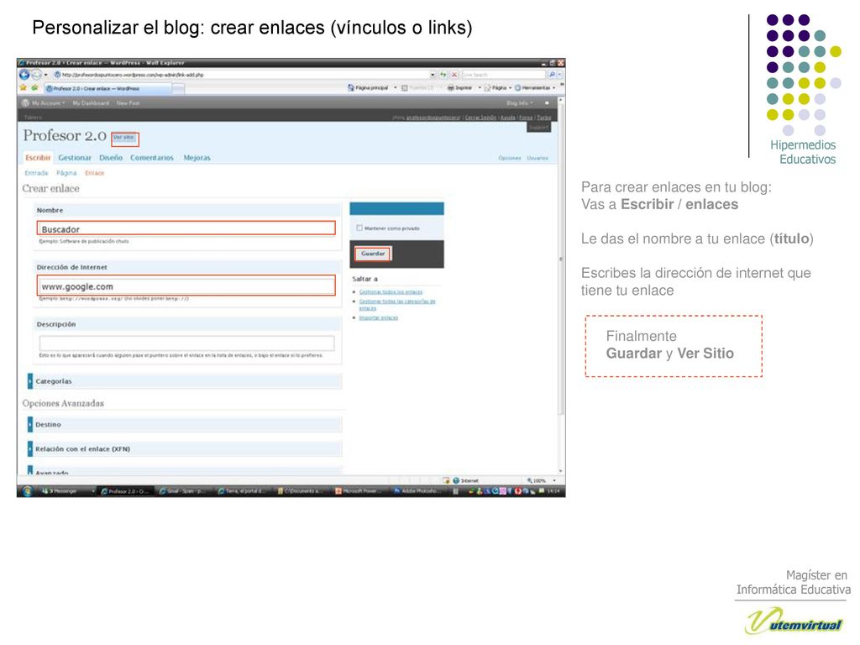Screen dimensions: 860x645
Task: Click Gestionar todos los enlaces link
Action: (x=391, y=291)
